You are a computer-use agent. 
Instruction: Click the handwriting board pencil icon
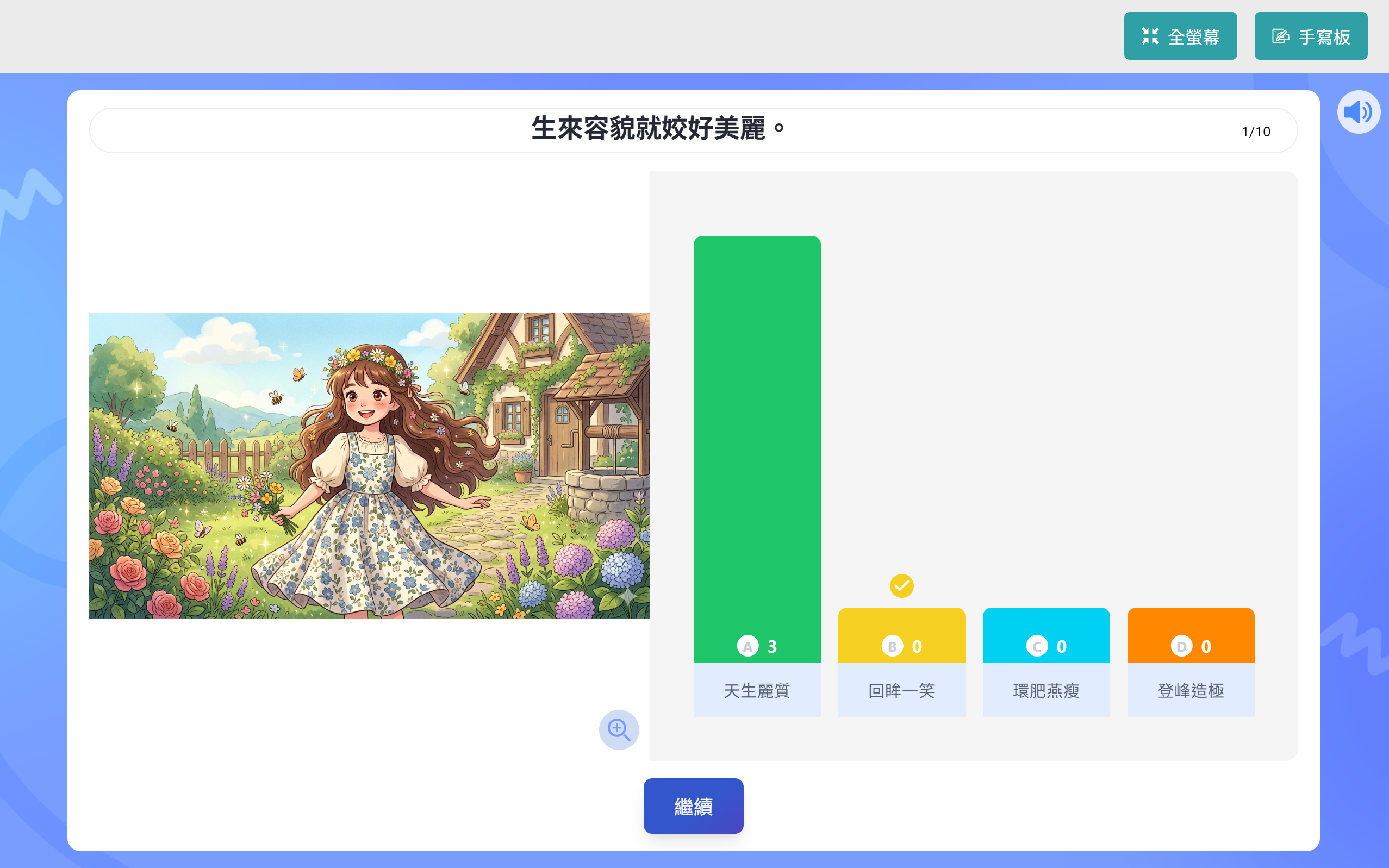click(1280, 36)
